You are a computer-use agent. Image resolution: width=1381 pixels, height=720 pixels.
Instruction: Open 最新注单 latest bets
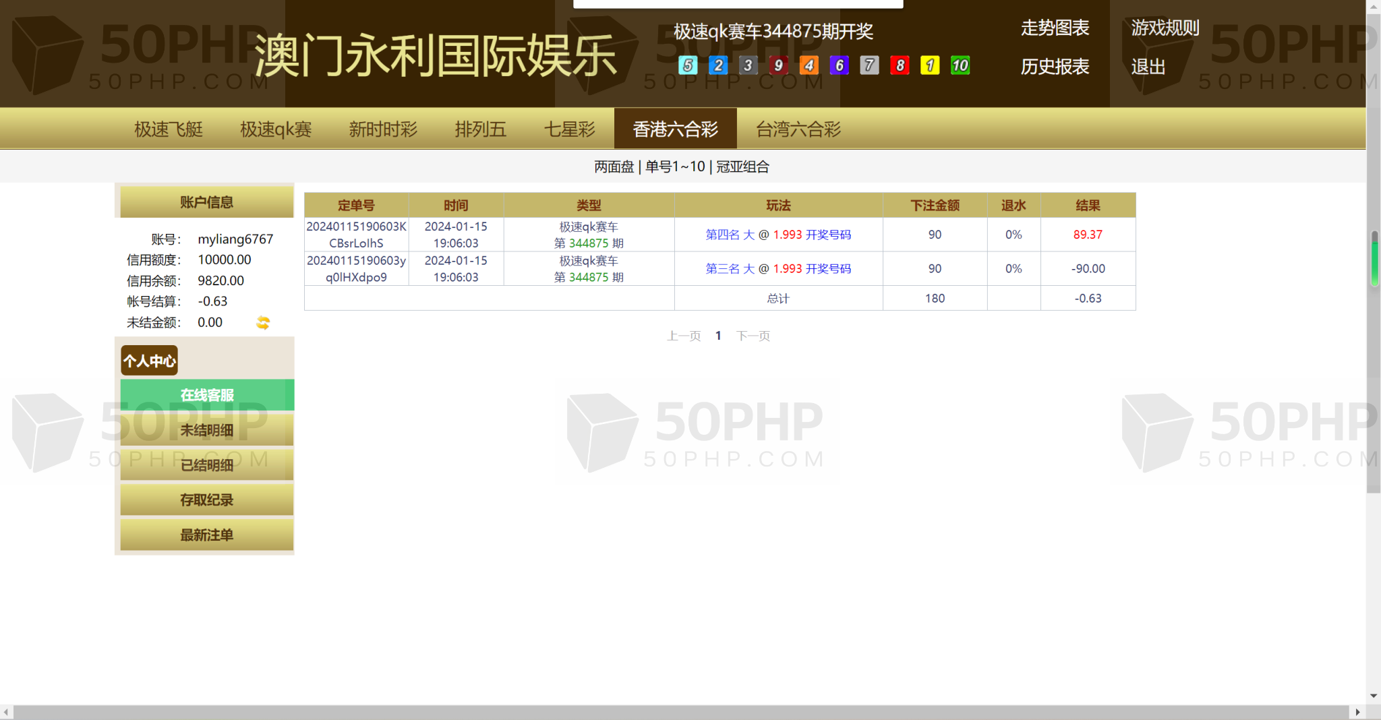pos(207,535)
